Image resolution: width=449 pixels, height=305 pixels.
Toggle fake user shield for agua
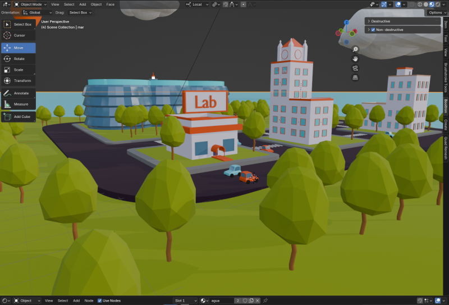(245, 301)
